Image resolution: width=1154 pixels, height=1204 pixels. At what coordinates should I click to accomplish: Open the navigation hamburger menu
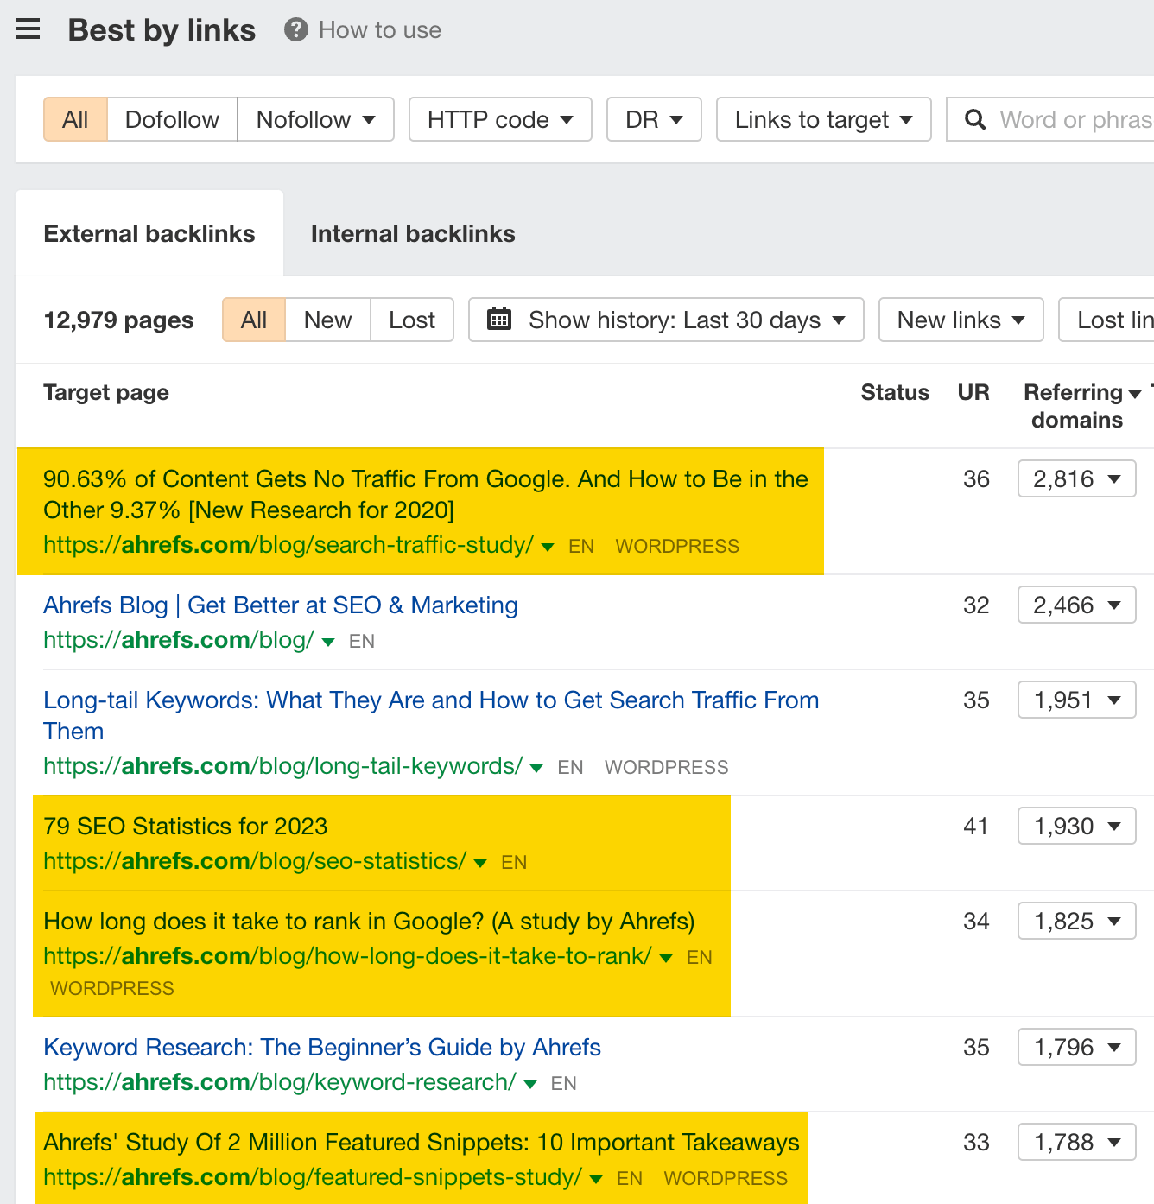28,29
